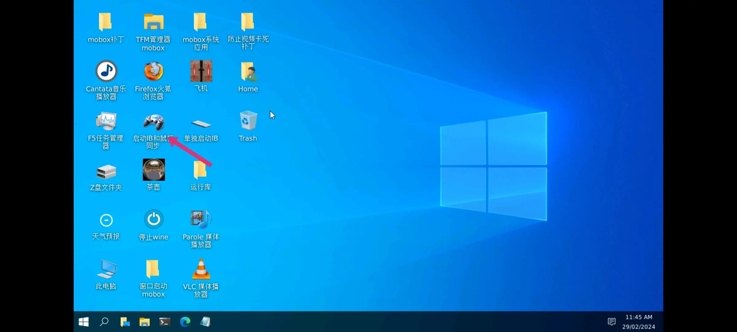Open the Cantata music player icon
The image size is (737, 332).
[106, 71]
